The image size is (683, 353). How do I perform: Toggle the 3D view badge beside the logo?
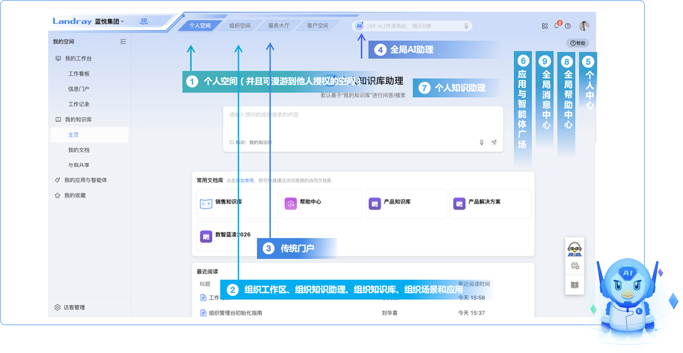pos(144,21)
